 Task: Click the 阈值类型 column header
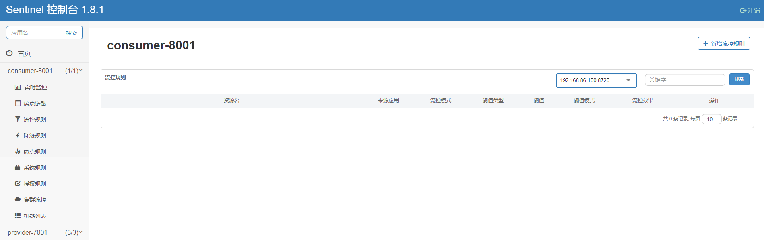[493, 100]
